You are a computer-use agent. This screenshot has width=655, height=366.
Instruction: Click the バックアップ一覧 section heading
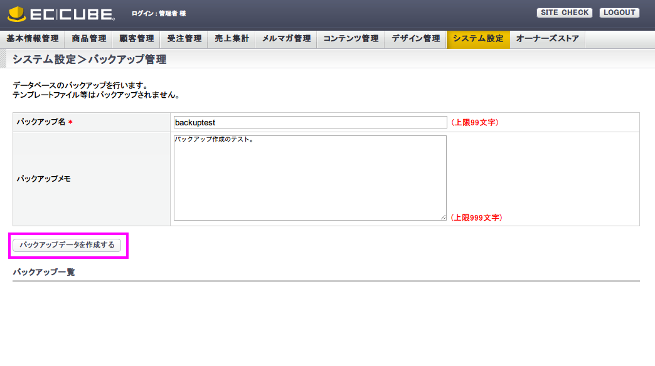[x=44, y=272]
